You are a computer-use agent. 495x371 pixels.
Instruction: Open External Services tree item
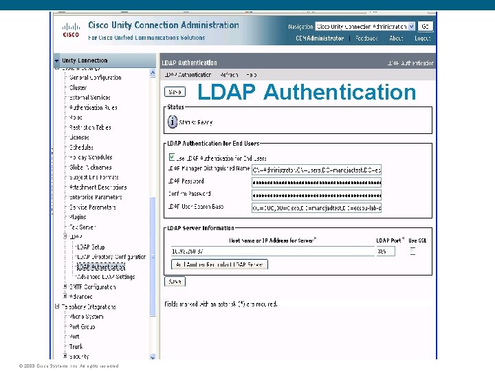point(89,98)
